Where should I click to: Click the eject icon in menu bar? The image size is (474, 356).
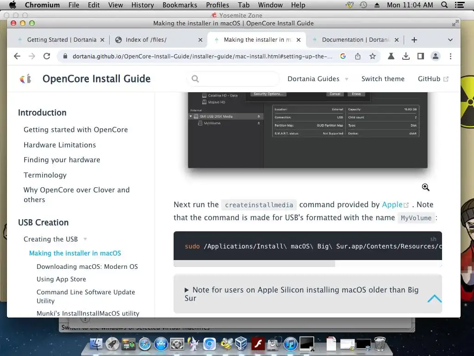377,5
